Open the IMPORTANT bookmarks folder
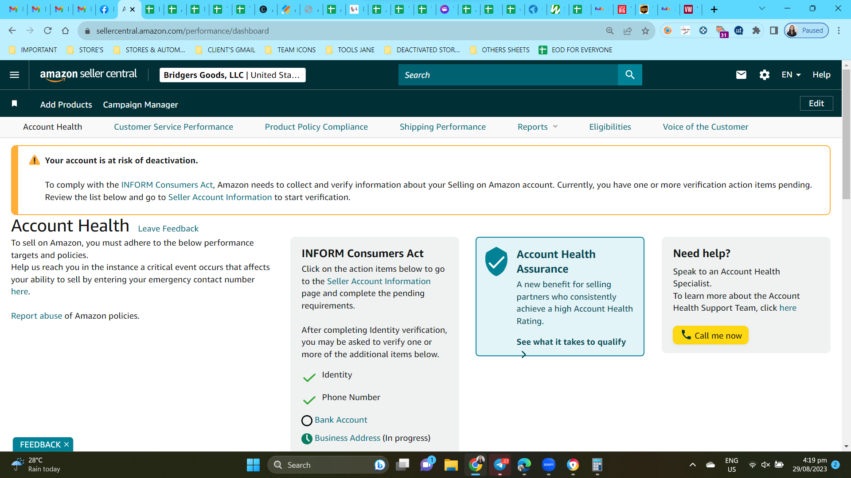The height and width of the screenshot is (478, 851). coord(33,50)
